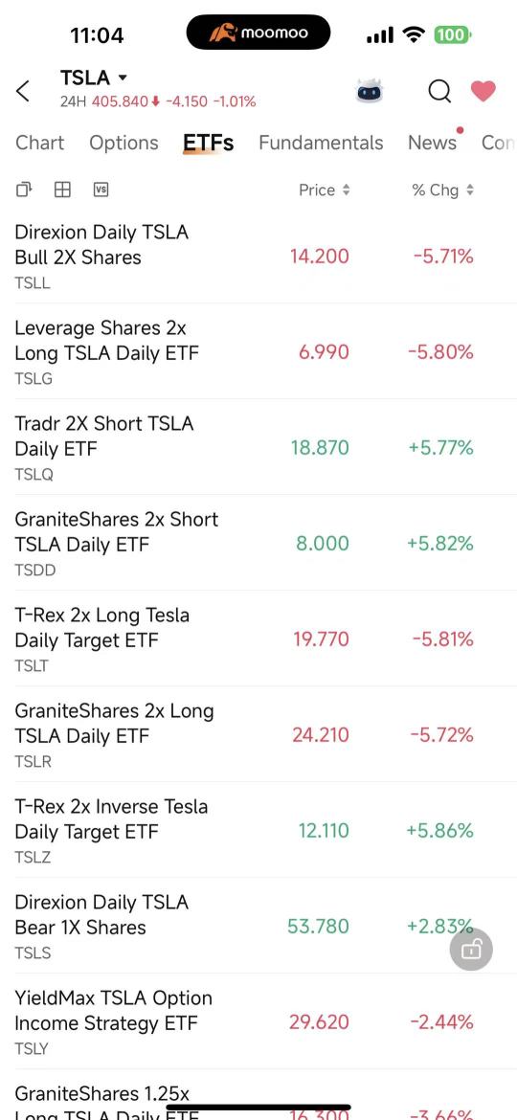This screenshot has width=517, height=1120.
Task: Expand the TSLA ticker dropdown arrow
Action: (123, 78)
